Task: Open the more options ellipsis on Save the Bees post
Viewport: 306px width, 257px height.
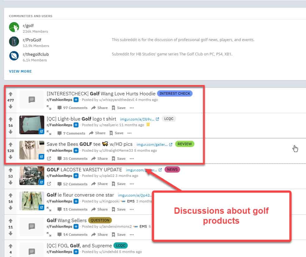Action: click(x=132, y=159)
